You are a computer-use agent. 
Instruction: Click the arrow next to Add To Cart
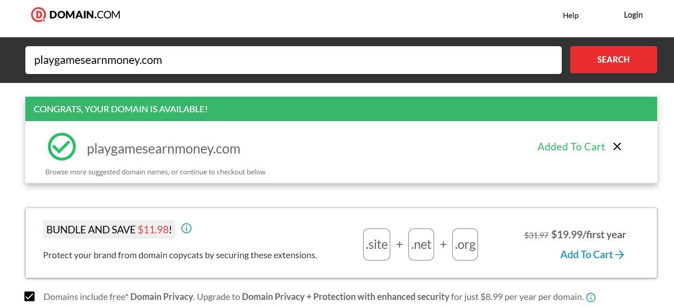620,255
